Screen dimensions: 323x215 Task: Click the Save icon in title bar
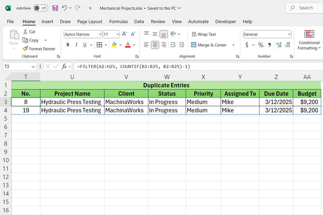[x=55, y=8]
